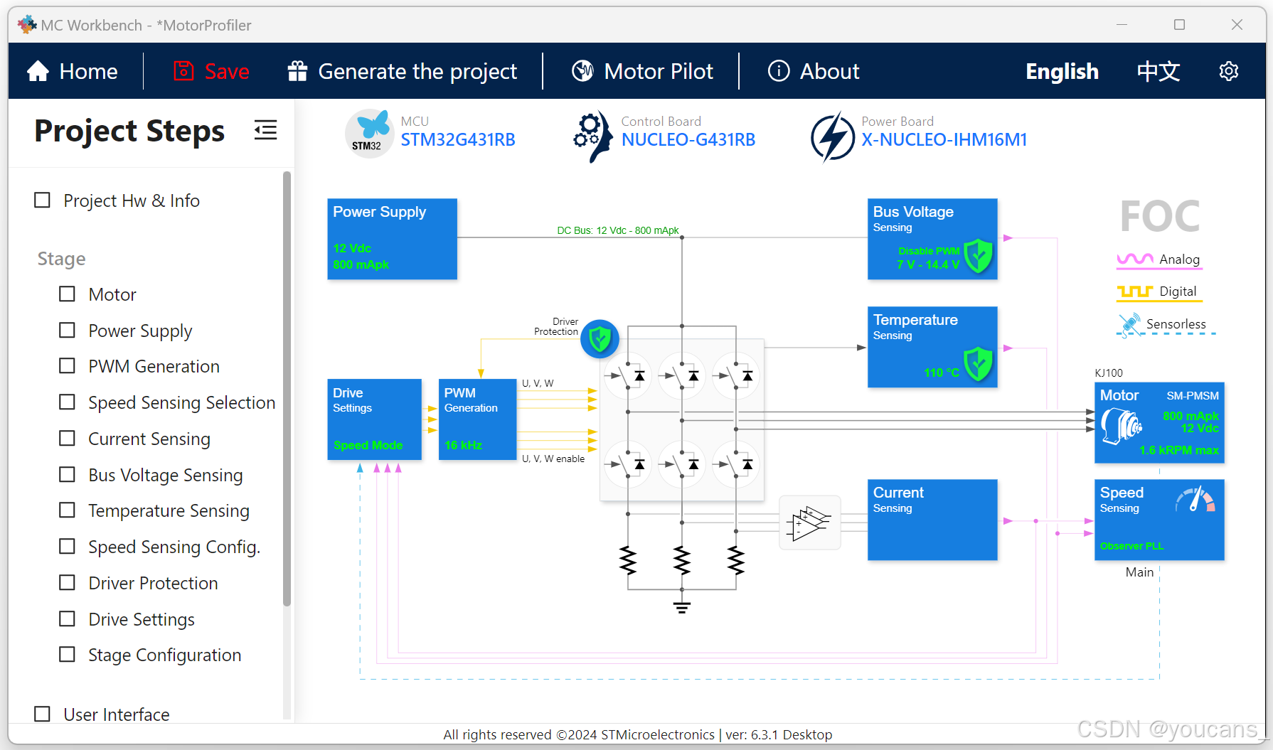Click the FOC label
1273x750 pixels.
point(1160,216)
